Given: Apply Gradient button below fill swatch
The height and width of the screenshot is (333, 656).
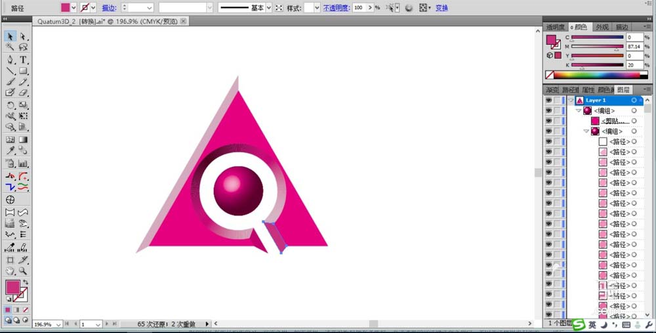Looking at the screenshot, I should click(17, 310).
